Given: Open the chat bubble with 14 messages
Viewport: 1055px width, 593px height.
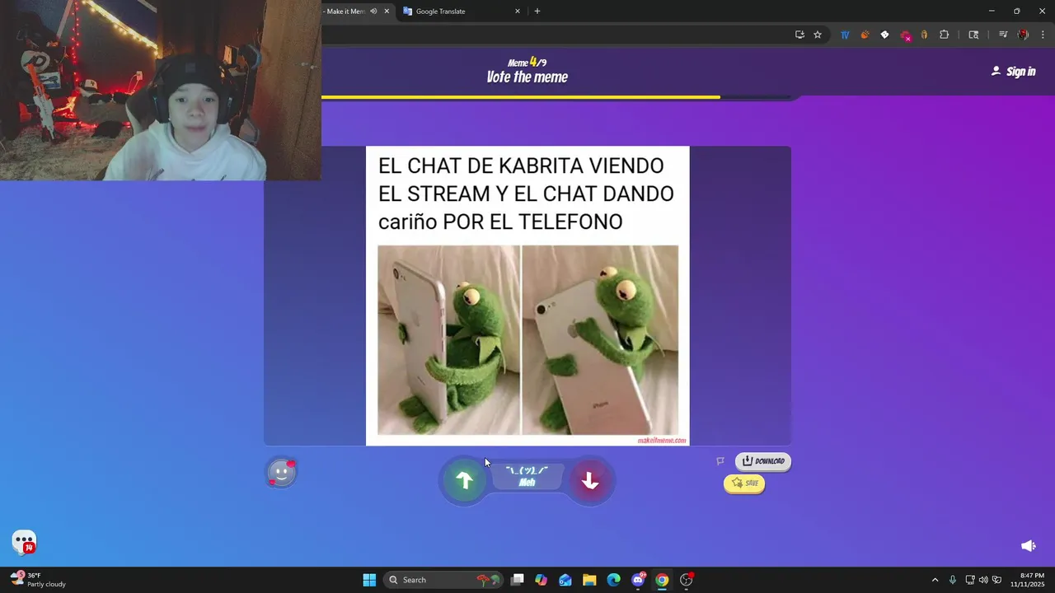Looking at the screenshot, I should (24, 542).
